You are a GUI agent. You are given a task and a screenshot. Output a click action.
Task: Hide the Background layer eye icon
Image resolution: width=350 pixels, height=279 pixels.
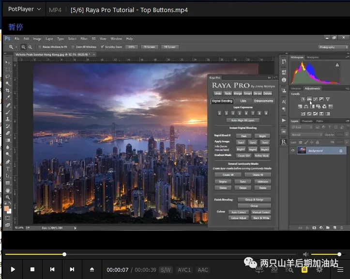[x=293, y=151]
